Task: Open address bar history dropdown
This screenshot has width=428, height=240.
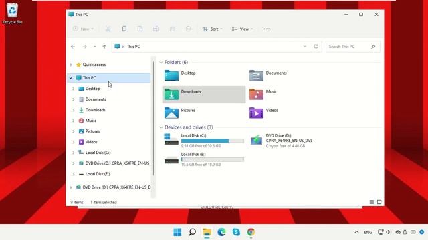Action: [305, 47]
